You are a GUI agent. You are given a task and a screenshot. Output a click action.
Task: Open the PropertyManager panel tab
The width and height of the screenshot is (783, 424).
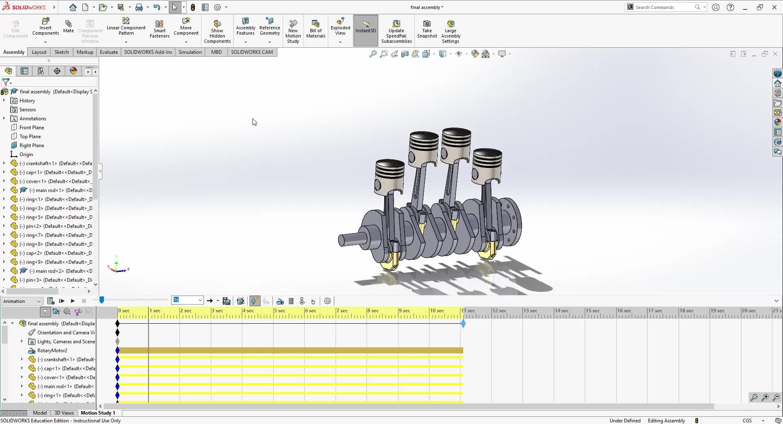click(24, 71)
